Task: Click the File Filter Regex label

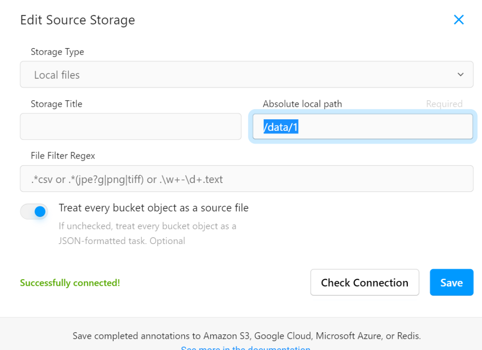Action: 63,156
